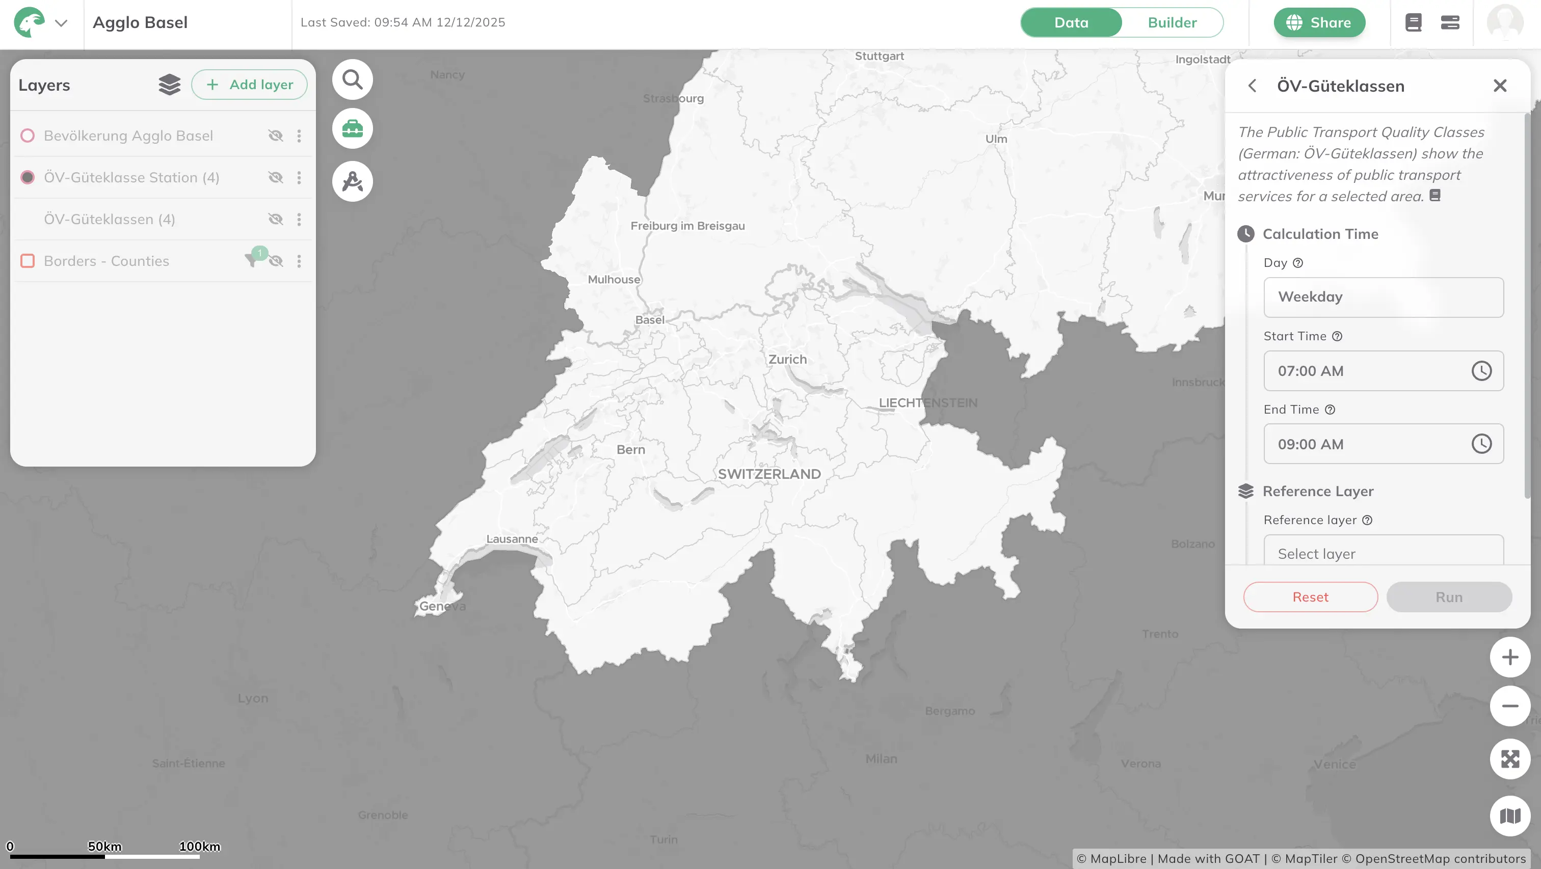This screenshot has width=1541, height=869.
Task: Toggle visibility of ÖV-Güteklassen (4) layer
Action: click(276, 219)
